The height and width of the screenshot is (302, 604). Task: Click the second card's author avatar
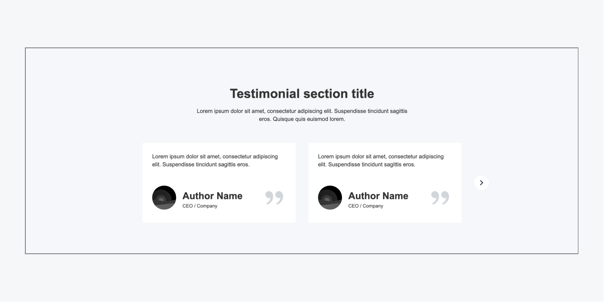(330, 197)
